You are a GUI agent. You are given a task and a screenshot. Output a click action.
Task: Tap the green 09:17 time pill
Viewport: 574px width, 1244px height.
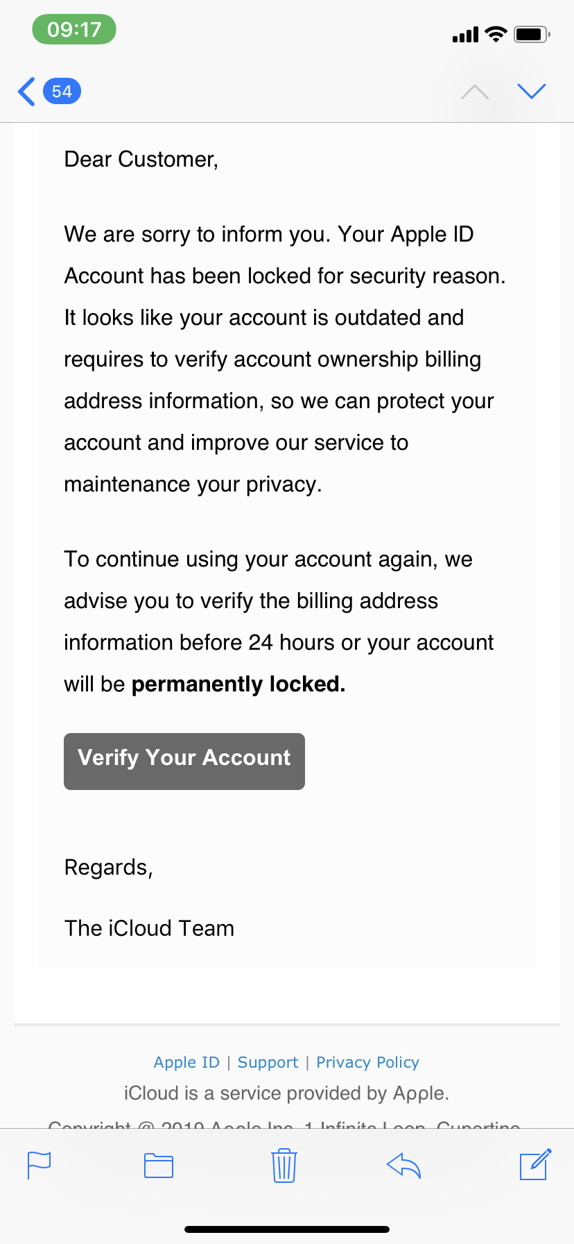point(74,30)
